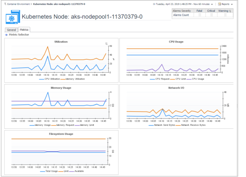The image size is (246, 177).
Task: Click the Kubernetes Node: aks-nodepool1 breadcrumb
Action: click(x=59, y=4)
